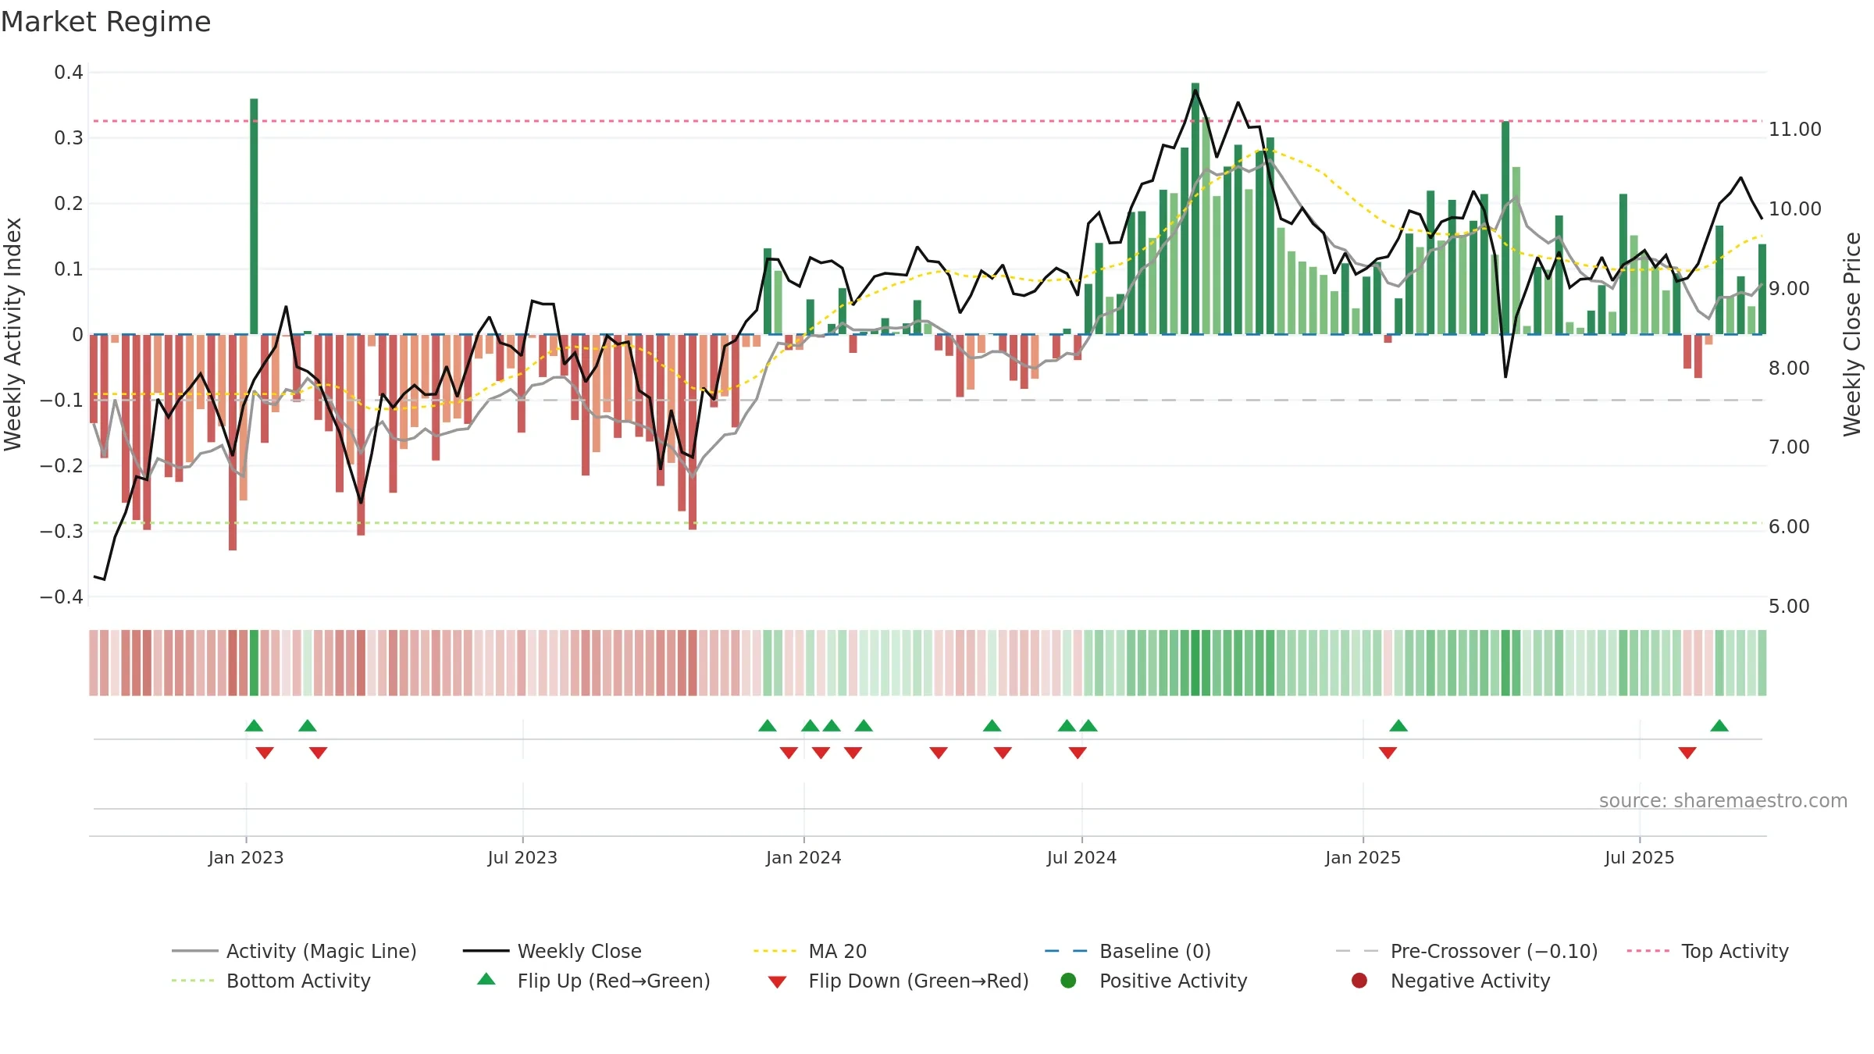
Task: Toggle the Weekly Close legend entry
Action: tap(552, 951)
